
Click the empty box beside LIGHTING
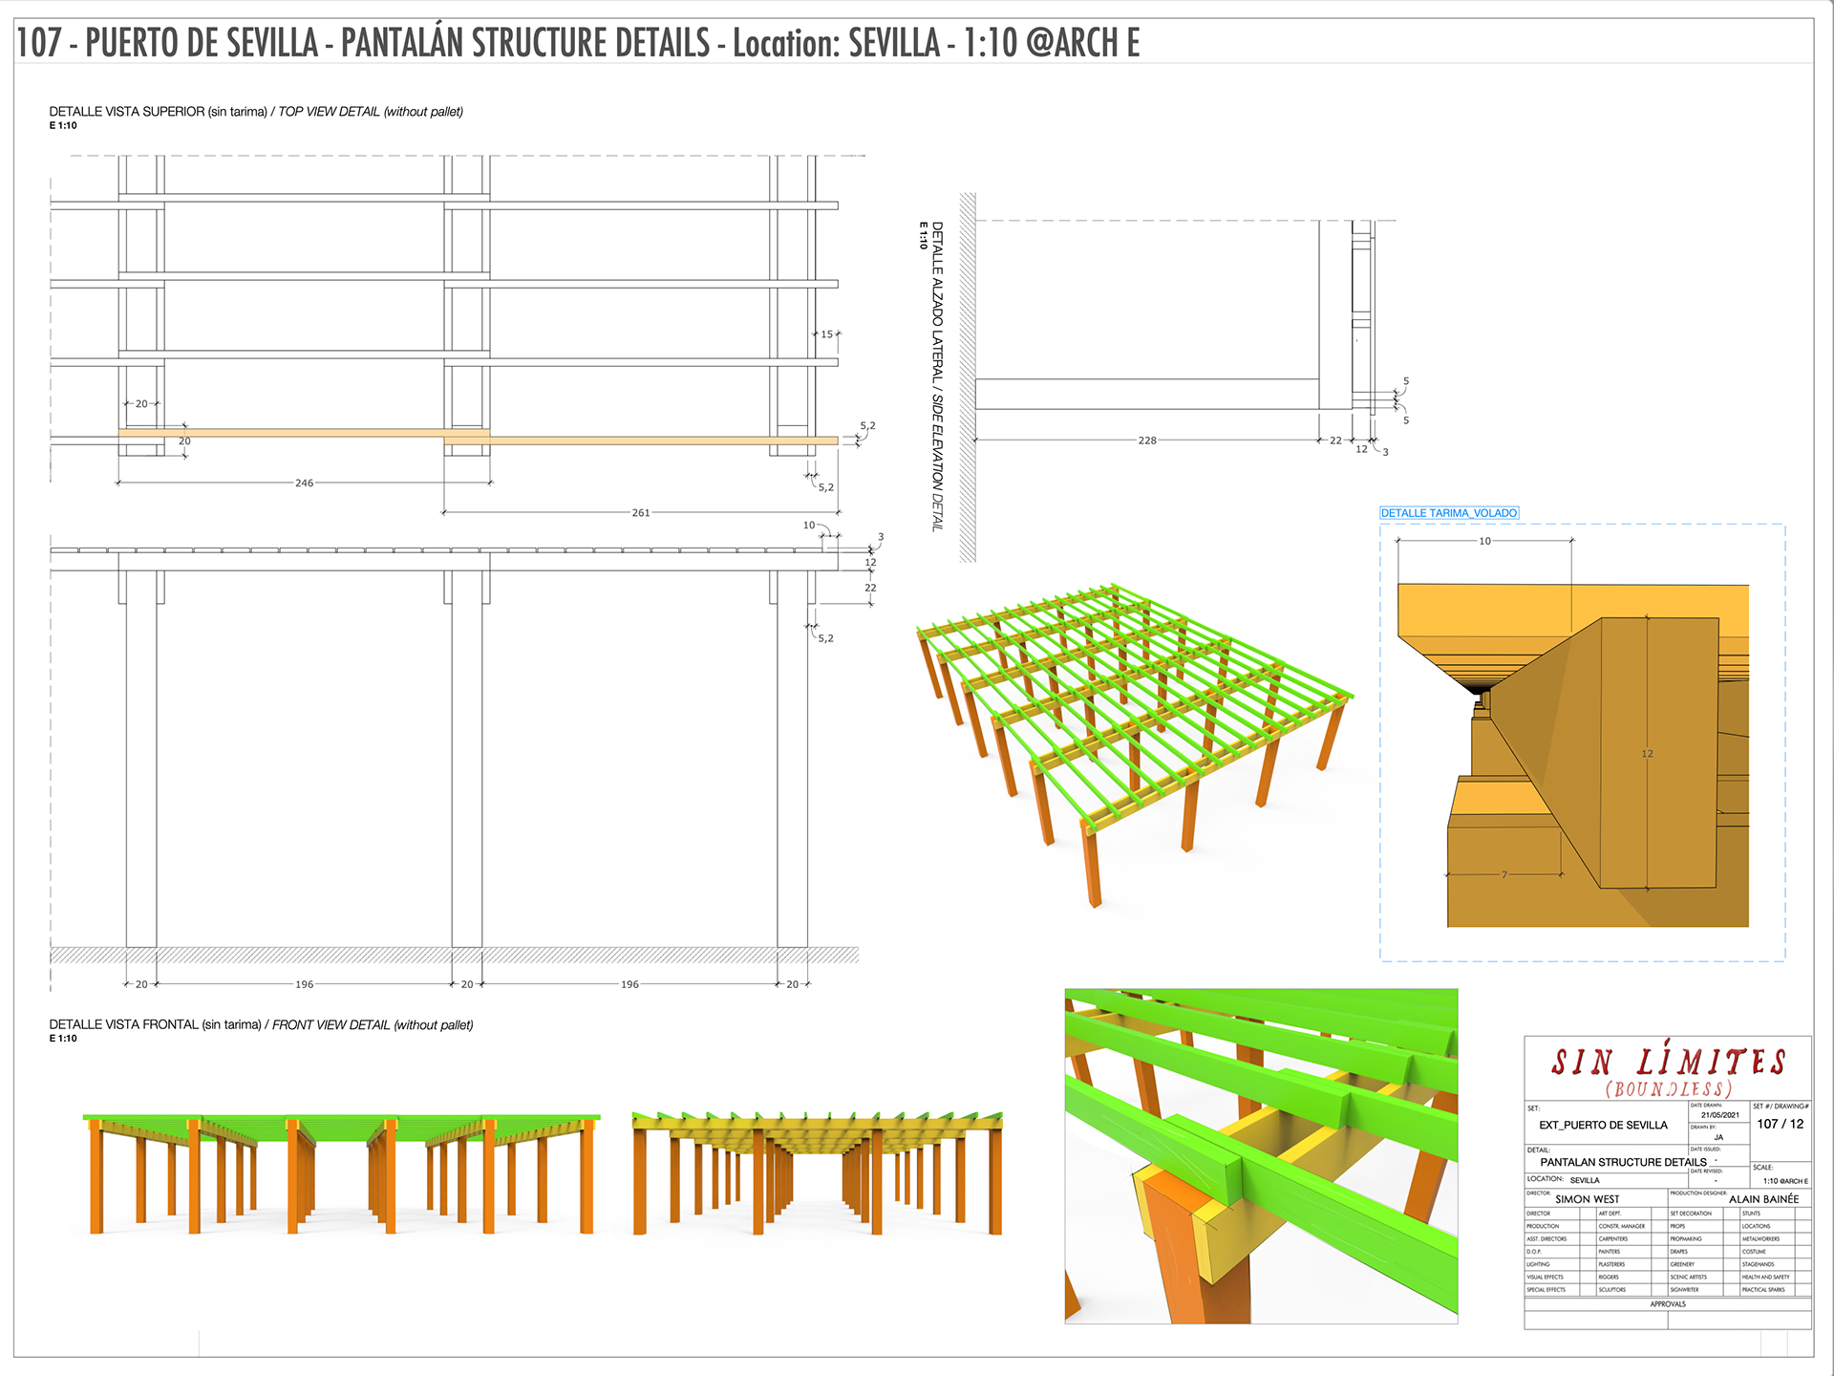point(1589,1264)
